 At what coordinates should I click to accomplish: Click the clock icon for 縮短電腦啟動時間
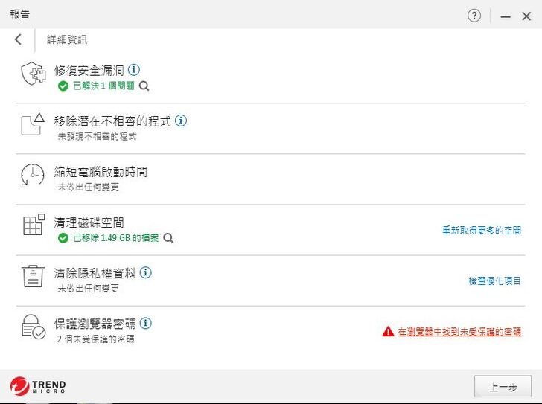(x=33, y=176)
